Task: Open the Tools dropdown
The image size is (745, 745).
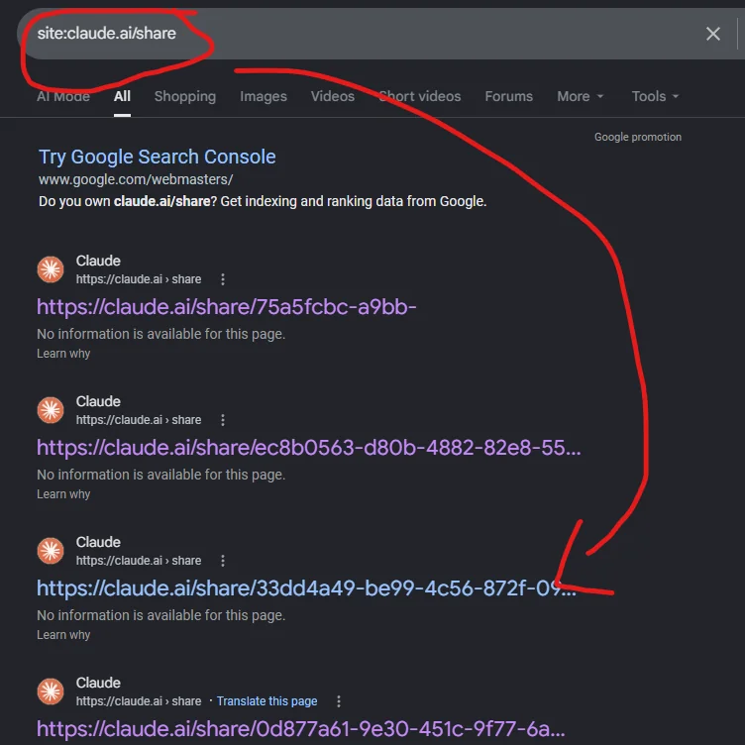Action: tap(655, 96)
